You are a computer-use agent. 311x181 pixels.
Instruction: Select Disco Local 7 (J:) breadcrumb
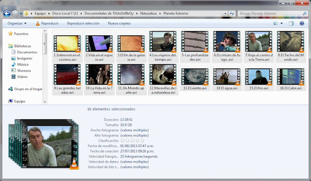[65, 14]
